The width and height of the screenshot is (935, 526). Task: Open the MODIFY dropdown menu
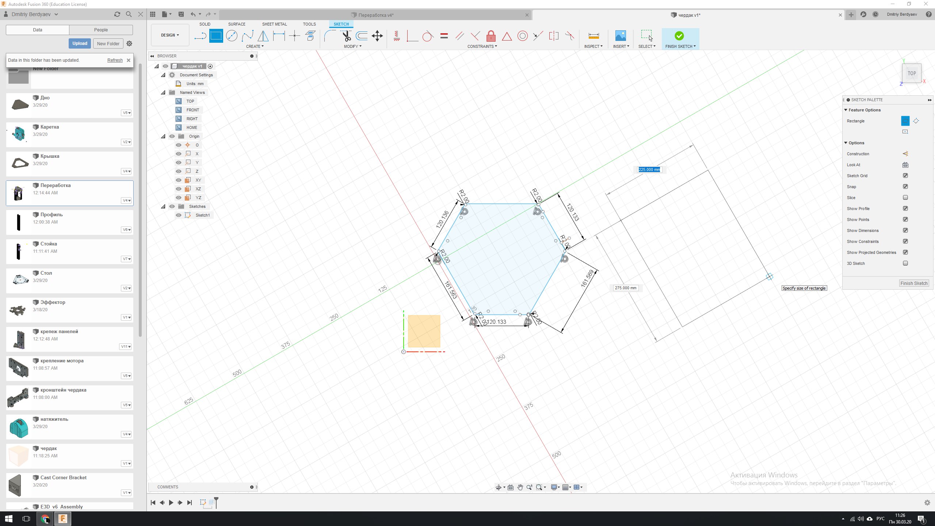(x=352, y=46)
